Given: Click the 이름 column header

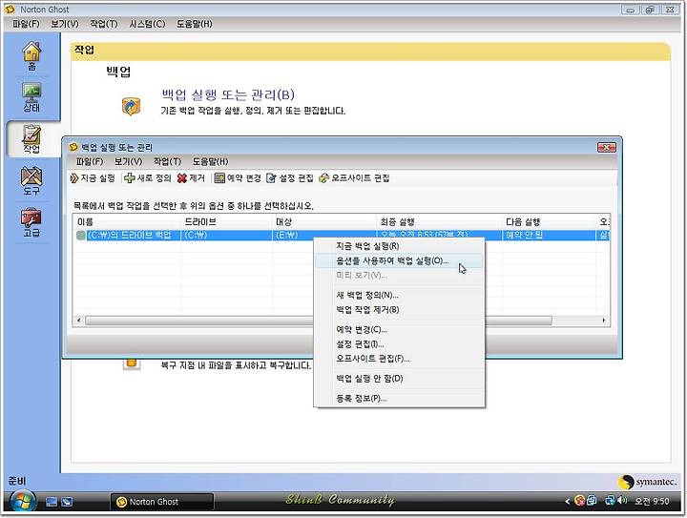Looking at the screenshot, I should point(127,222).
